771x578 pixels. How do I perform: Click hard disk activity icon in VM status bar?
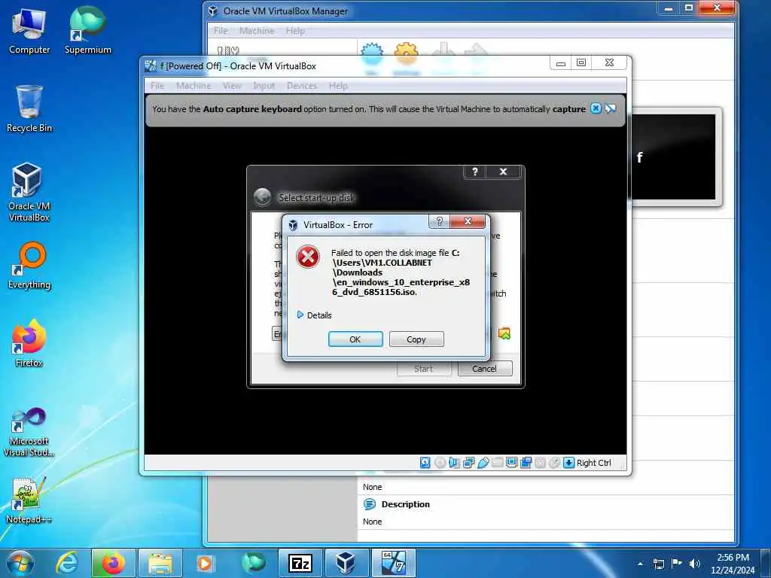point(425,463)
